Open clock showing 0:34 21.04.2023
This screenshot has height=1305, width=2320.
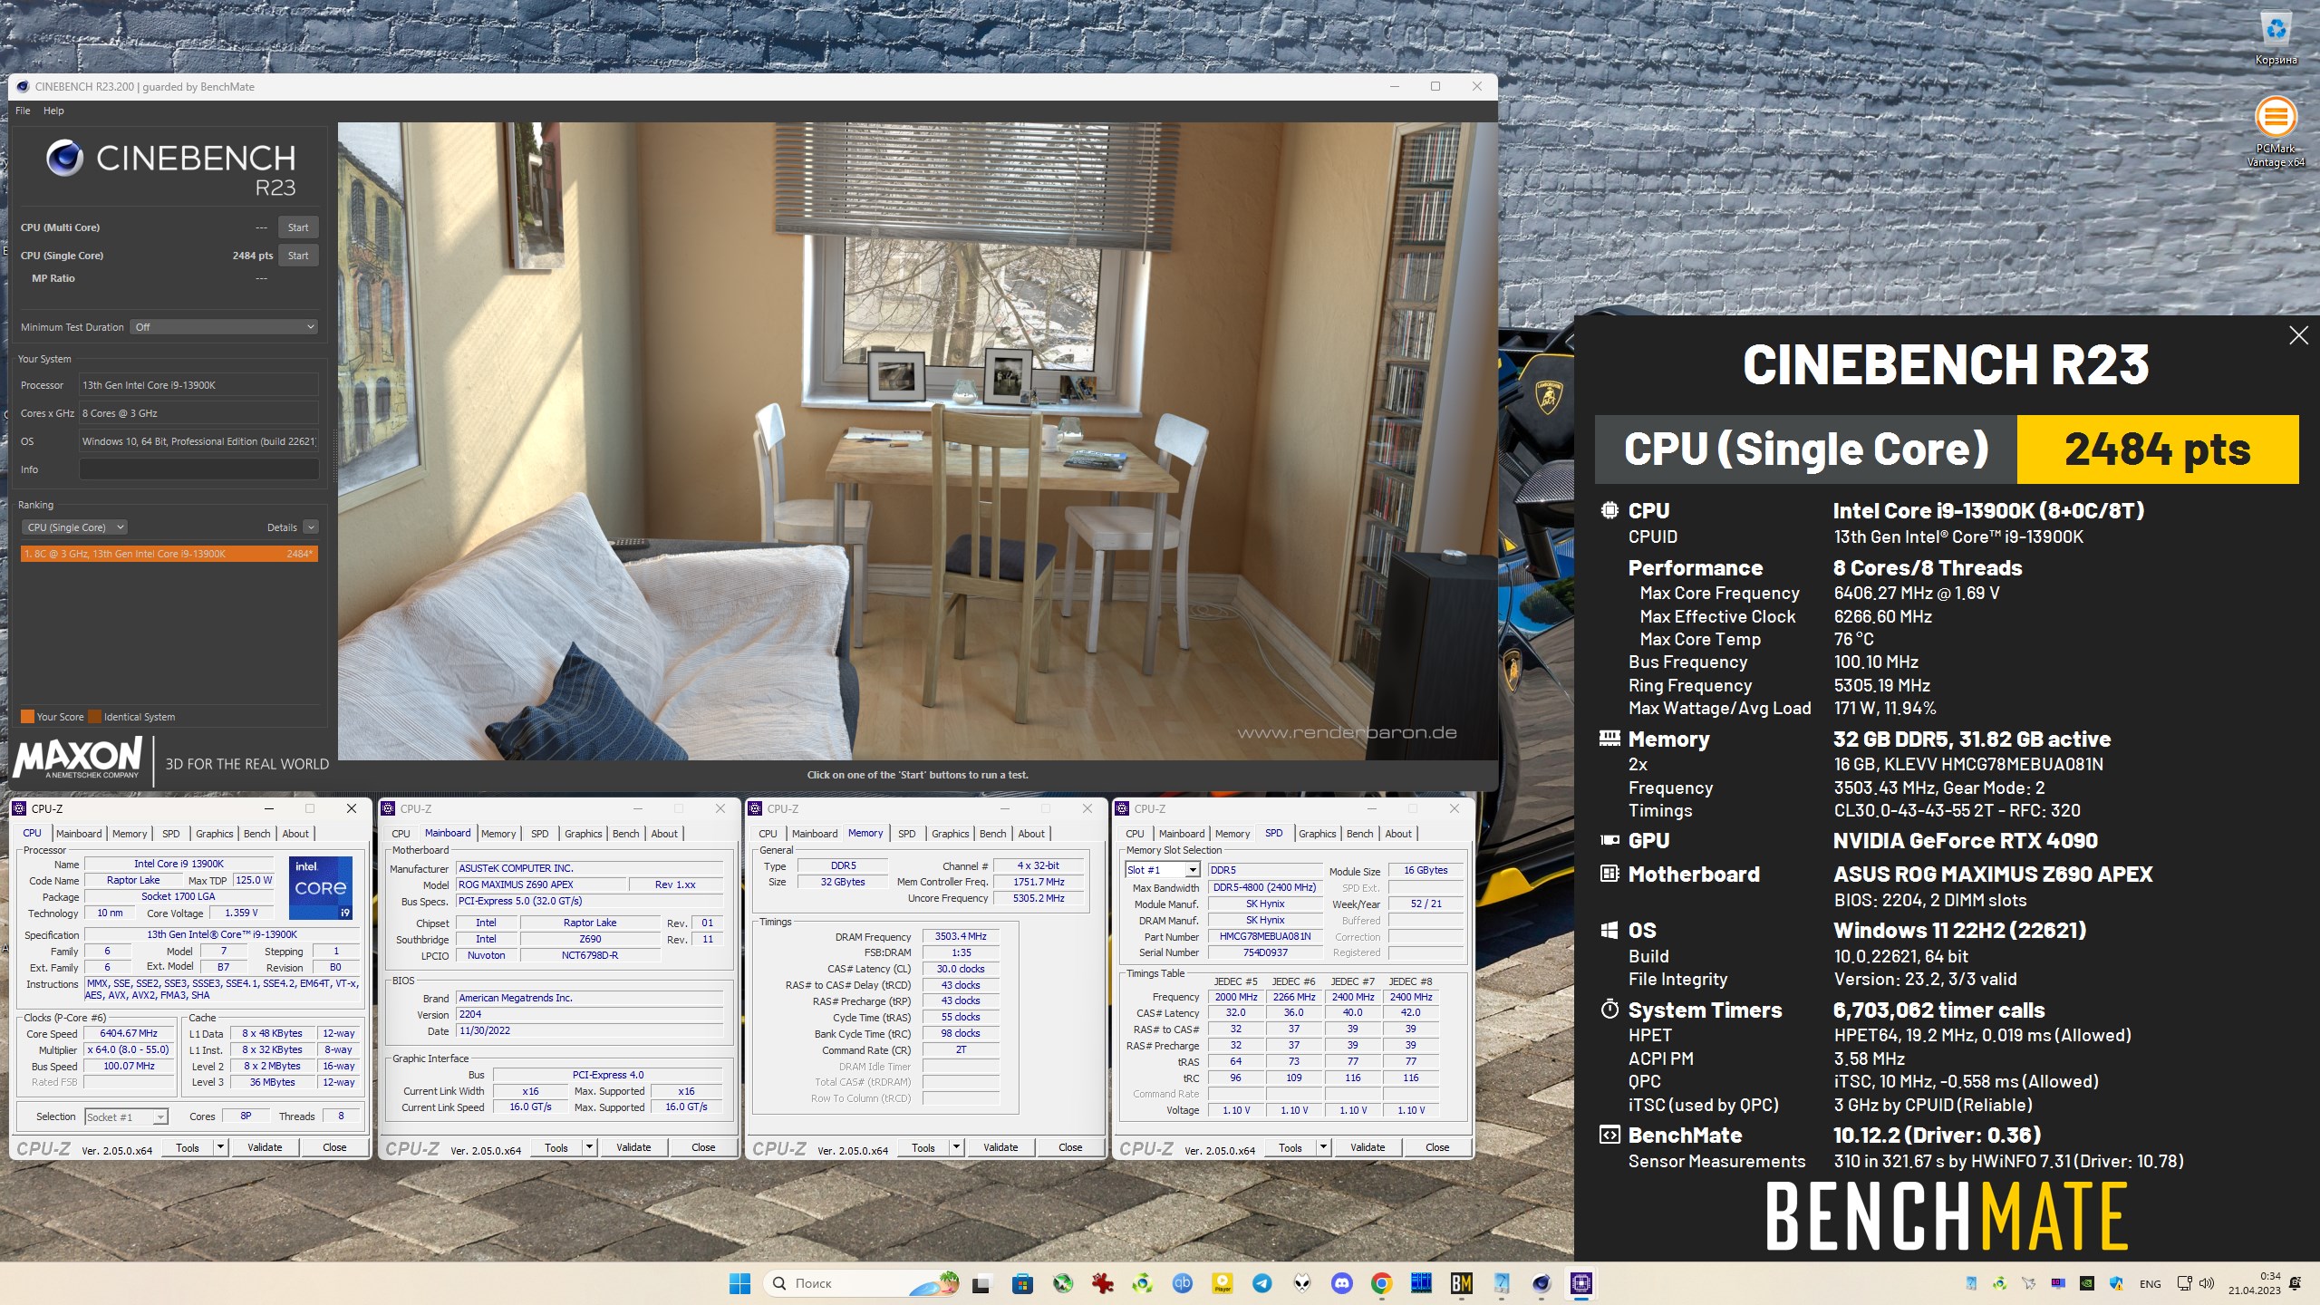point(2255,1283)
